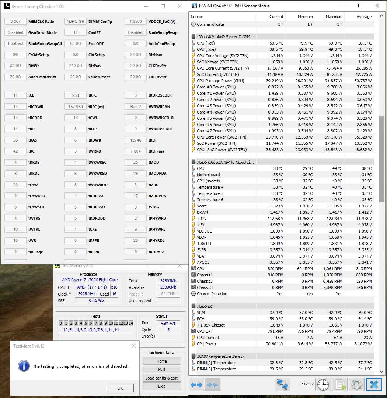Click the Home button in TestMem5
Viewport: 387px width, 398px height.
(x=162, y=361)
